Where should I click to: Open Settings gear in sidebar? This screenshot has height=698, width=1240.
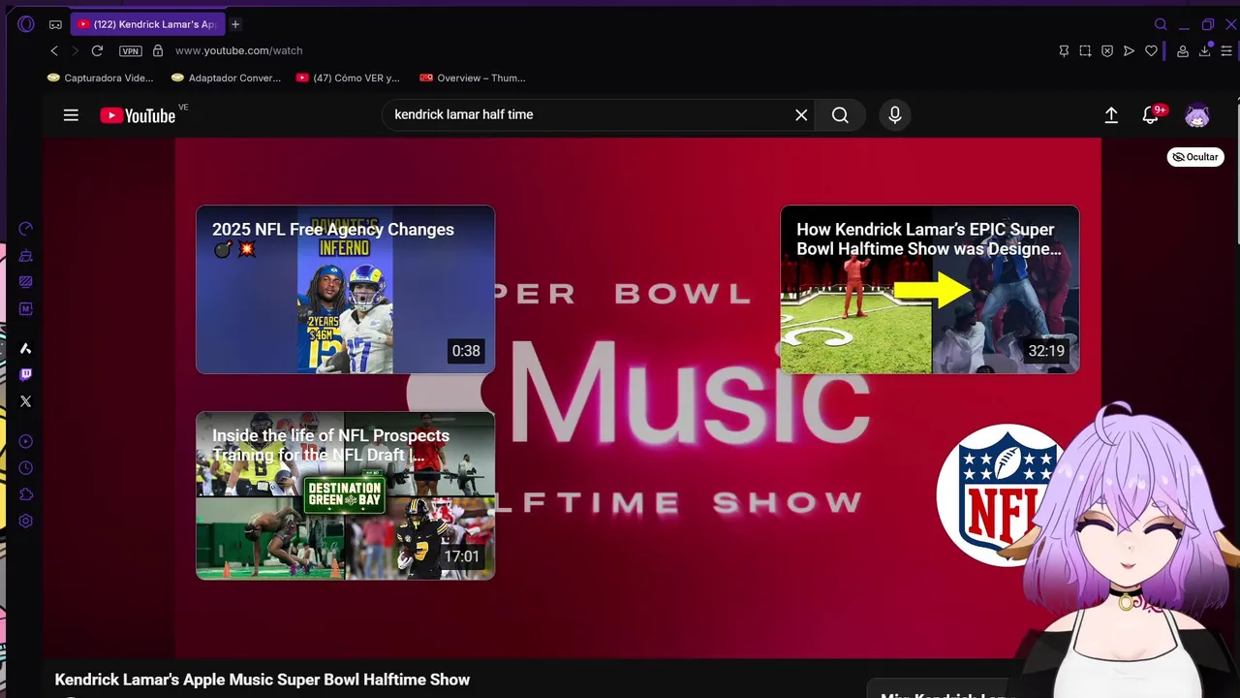[x=26, y=521]
